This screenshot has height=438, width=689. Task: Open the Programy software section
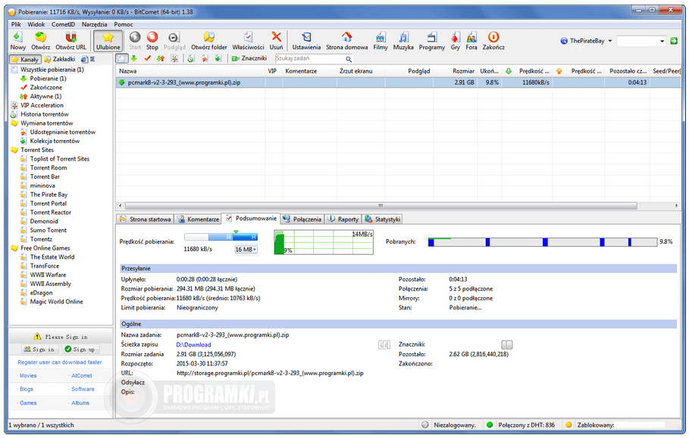[x=432, y=41]
